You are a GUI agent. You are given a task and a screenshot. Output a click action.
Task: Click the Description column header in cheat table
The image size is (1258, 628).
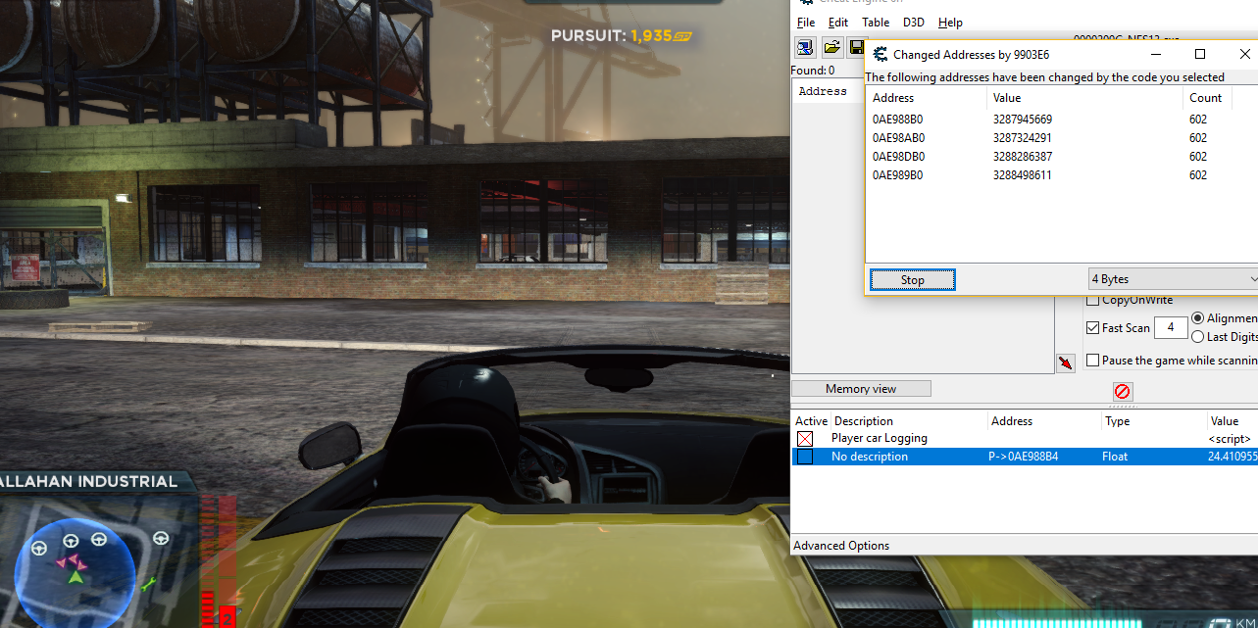(x=909, y=421)
